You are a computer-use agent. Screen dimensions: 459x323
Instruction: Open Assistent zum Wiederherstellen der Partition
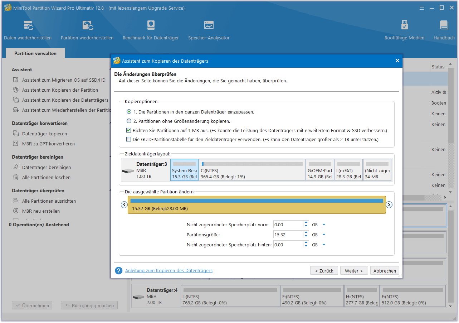coord(67,110)
